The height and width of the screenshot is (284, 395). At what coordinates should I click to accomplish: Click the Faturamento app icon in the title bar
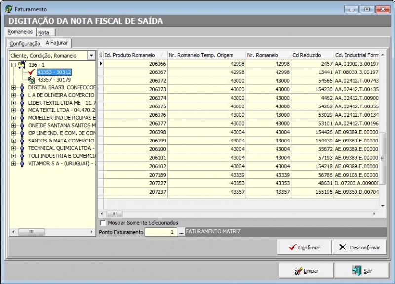(x=9, y=9)
